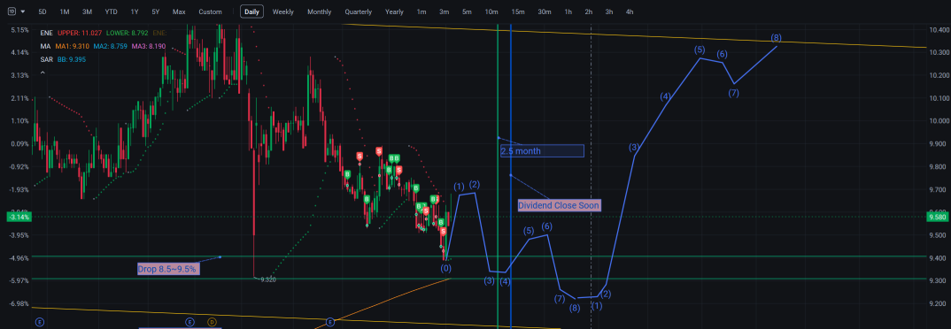Select the "Dividend Close Soon" annotation

point(559,205)
